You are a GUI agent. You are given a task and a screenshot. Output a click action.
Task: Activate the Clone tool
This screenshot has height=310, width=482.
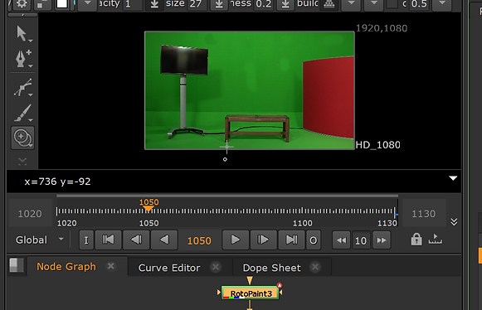(22, 138)
